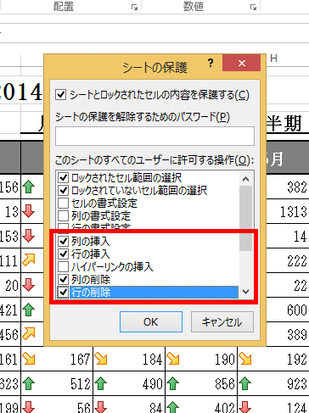The height and width of the screenshot is (413, 309).
Task: Click the キャンセル button
Action: pos(222,321)
